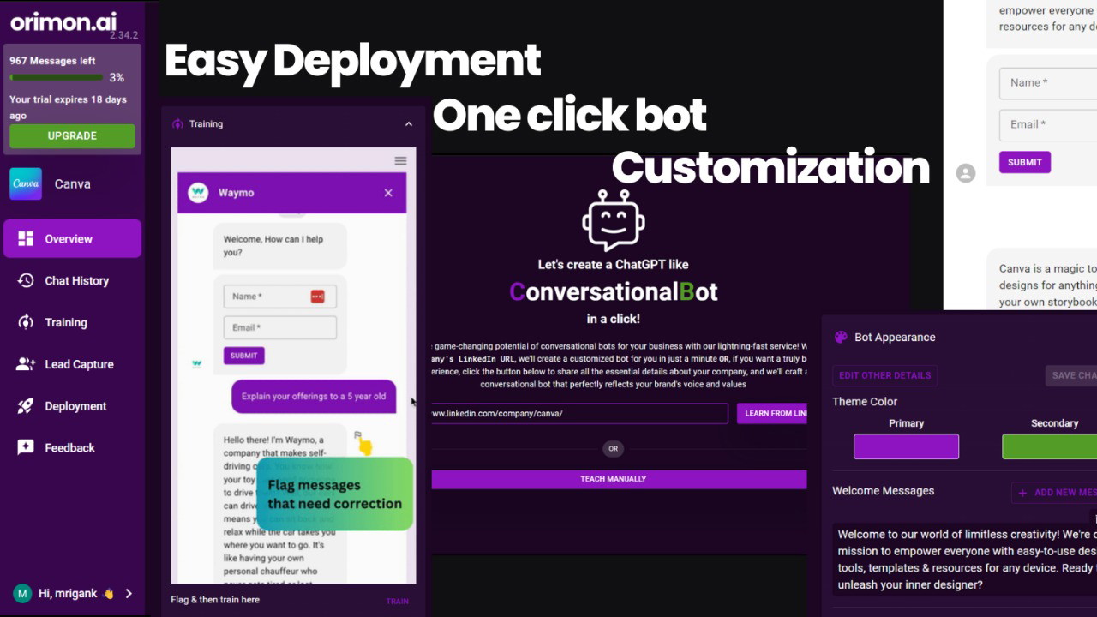
Task: Click the Feedback star icon
Action: click(x=26, y=448)
